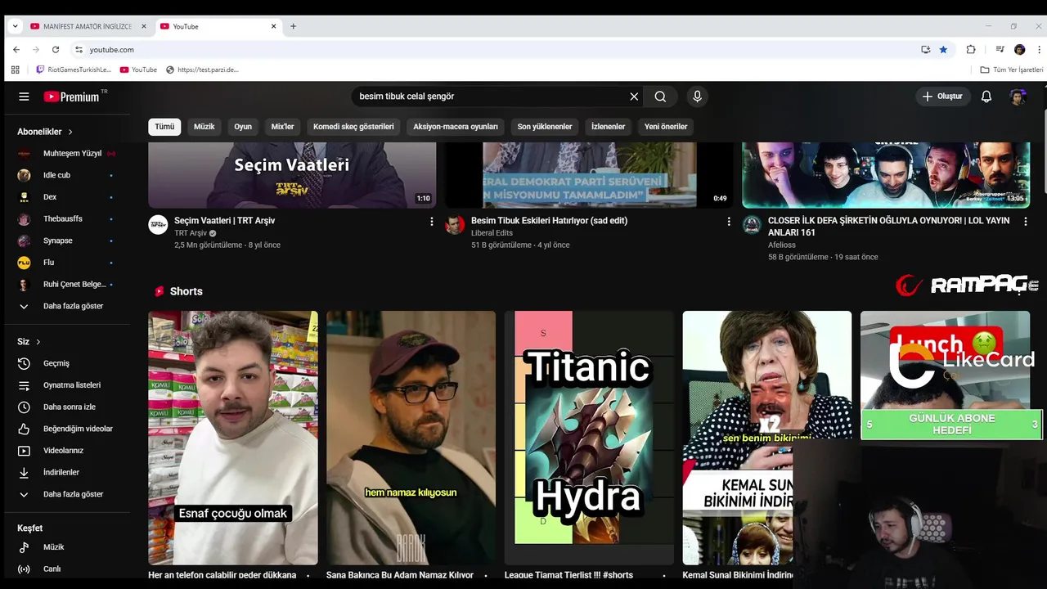The image size is (1047, 589).
Task: Open RiotGamesTurkishLe... bookmark
Action: tap(74, 70)
